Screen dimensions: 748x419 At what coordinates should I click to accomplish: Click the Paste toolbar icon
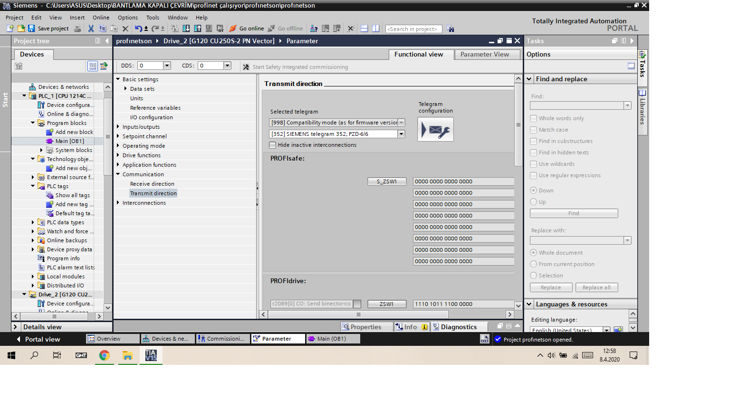click(114, 29)
